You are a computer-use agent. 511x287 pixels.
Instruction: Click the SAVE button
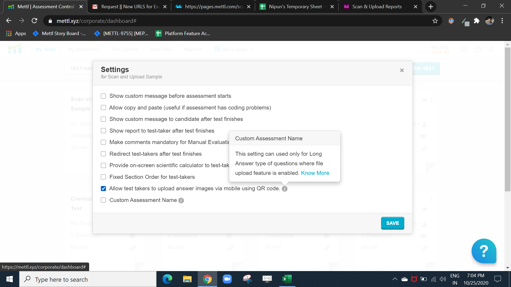393,223
